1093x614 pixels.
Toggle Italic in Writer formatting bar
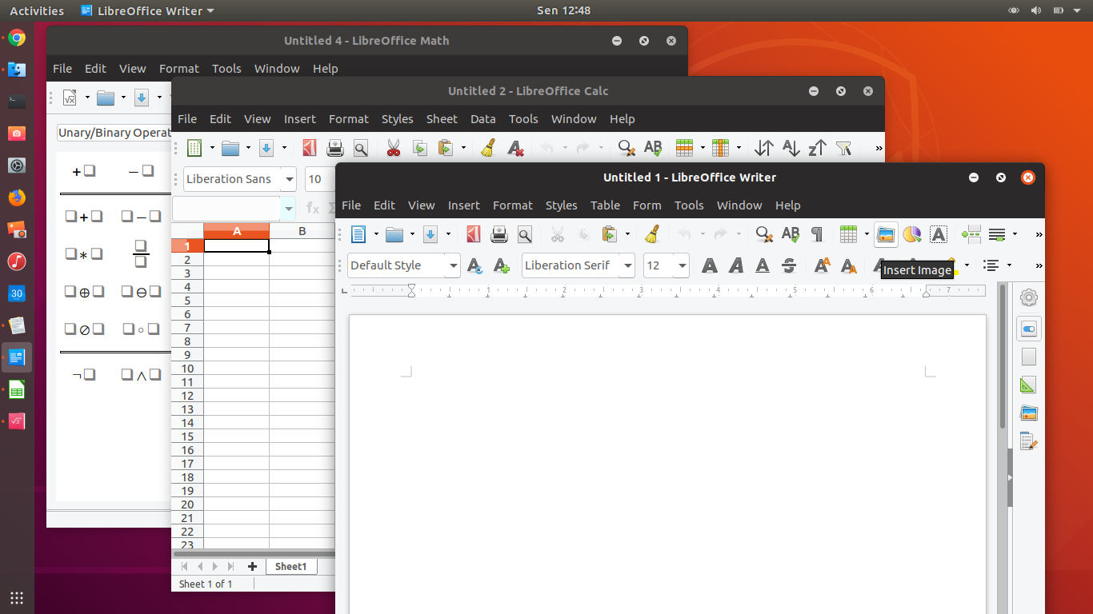736,265
